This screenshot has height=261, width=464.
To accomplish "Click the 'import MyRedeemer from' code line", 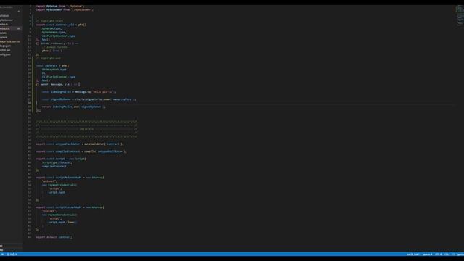I will (x=65, y=9).
